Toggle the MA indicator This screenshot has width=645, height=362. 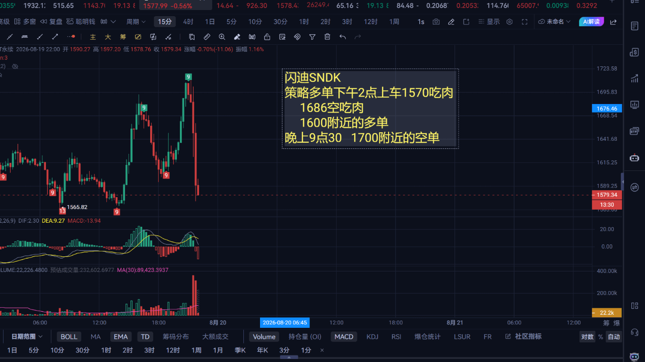(x=96, y=336)
